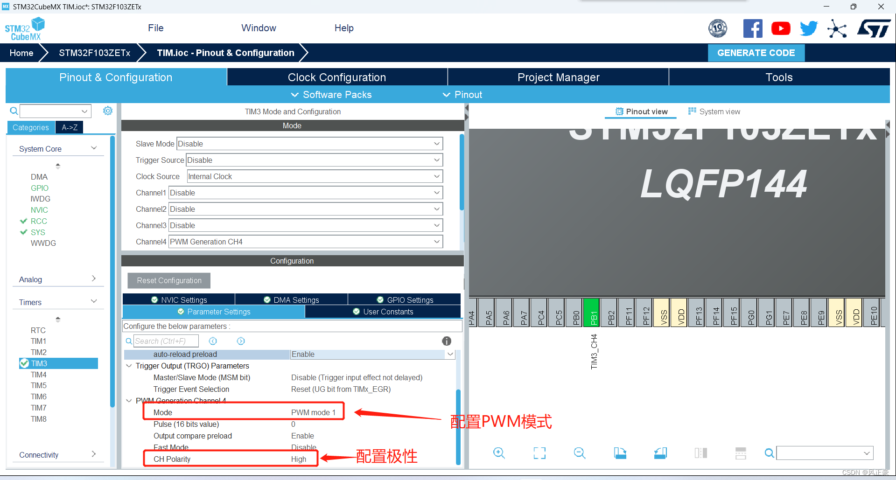Open the Channel4 PWM Generation dropdown

pos(305,242)
